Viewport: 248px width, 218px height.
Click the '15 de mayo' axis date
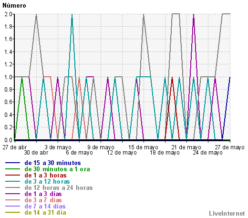[x=143, y=147]
